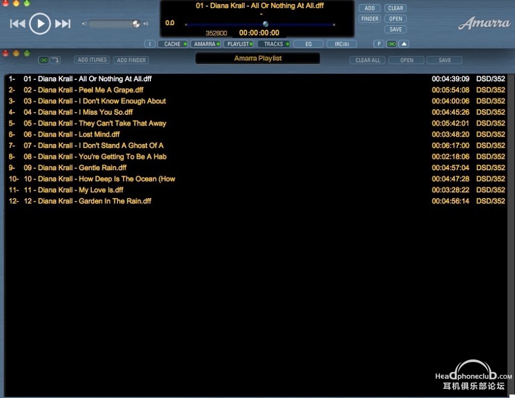Click the ADD FINDER button
Viewport: 515px width, 398px height.
pos(131,60)
